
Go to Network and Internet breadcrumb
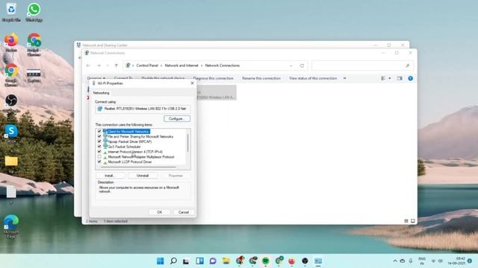(x=181, y=66)
